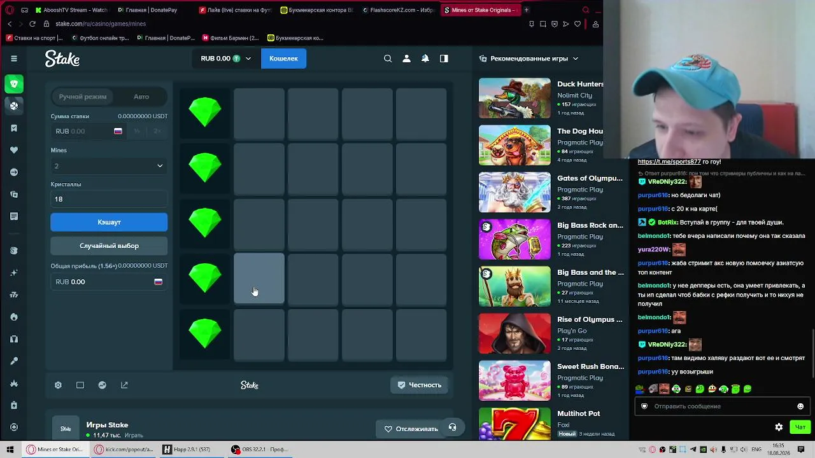Open the emoji picker in chat
Viewport: 815px width, 458px height.
(800, 406)
